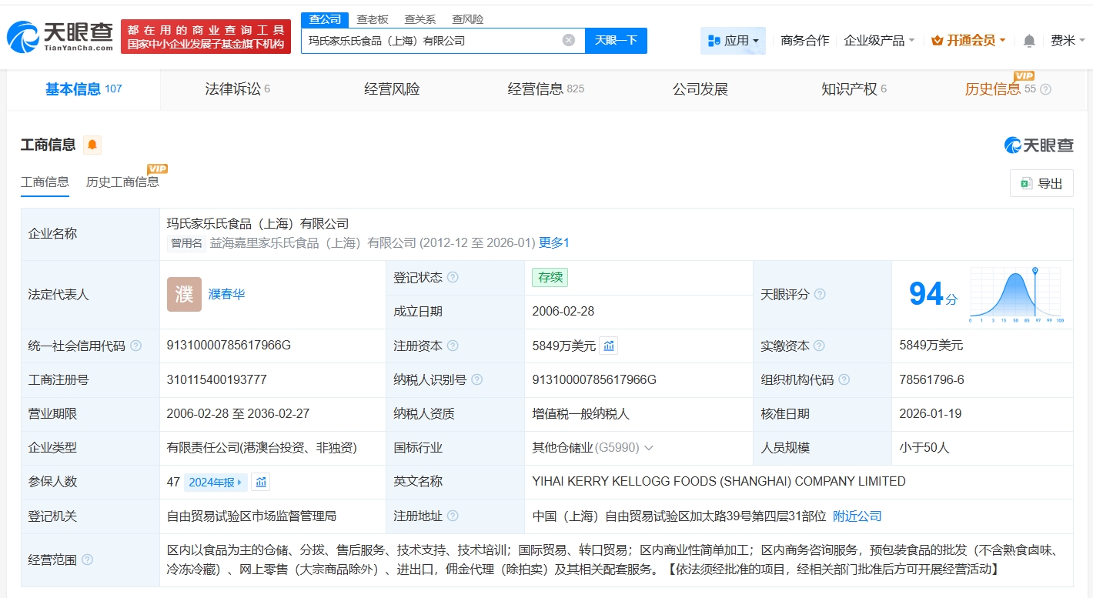1093x598 pixels.
Task: Open registered capital chart icon
Action: [x=609, y=346]
